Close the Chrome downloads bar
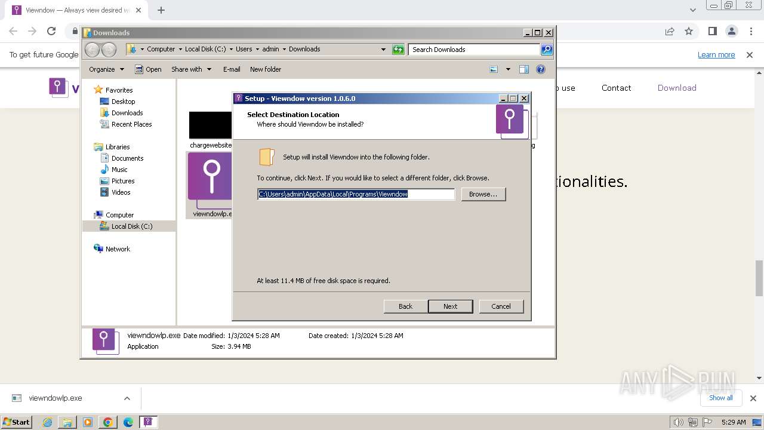Screen dimensions: 764x430 click(753, 398)
